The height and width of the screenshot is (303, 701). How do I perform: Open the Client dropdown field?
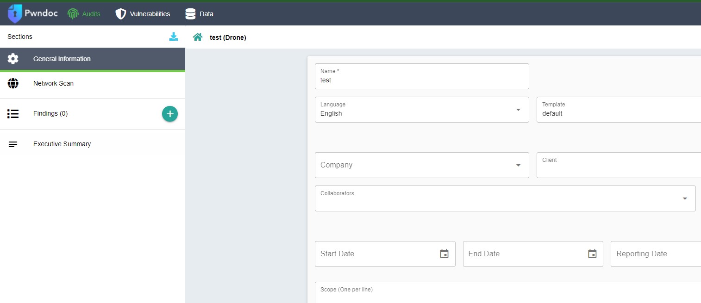click(x=619, y=165)
